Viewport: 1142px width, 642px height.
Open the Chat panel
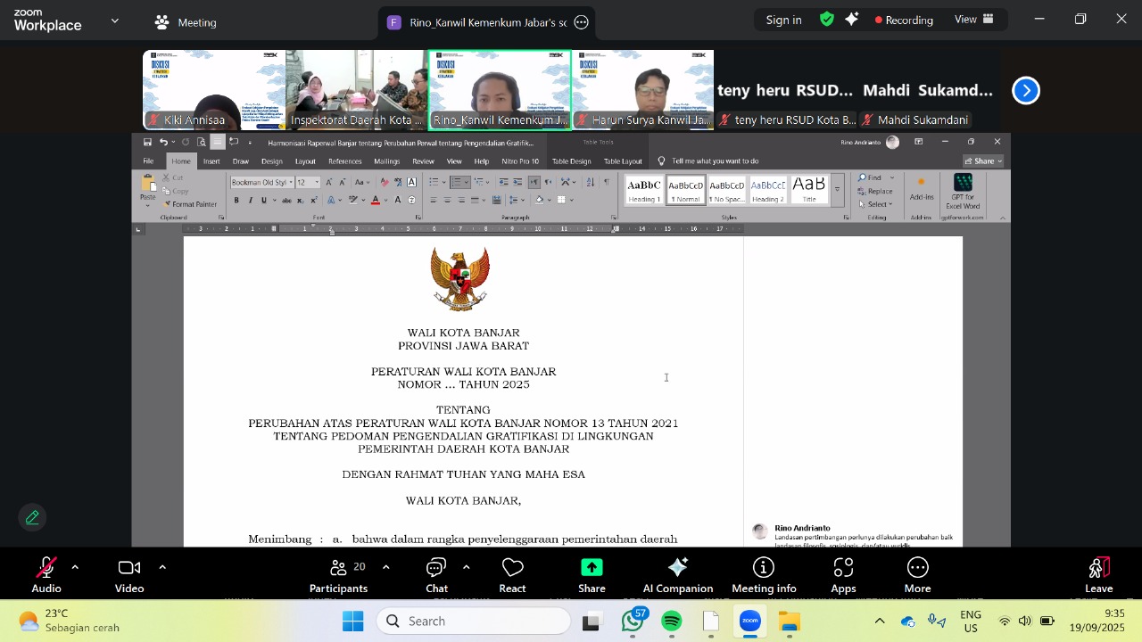point(436,575)
